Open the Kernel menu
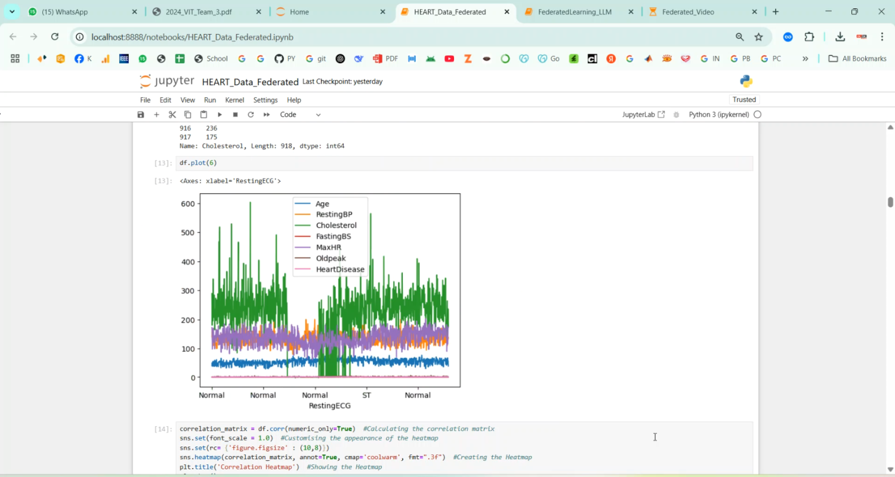895x477 pixels. (234, 100)
